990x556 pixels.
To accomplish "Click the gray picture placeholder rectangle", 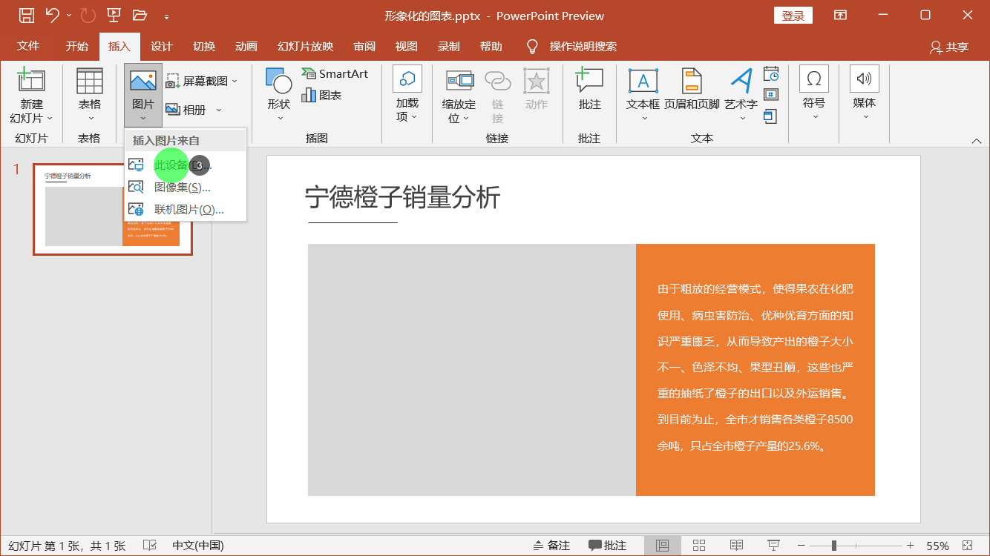I will tap(472, 370).
